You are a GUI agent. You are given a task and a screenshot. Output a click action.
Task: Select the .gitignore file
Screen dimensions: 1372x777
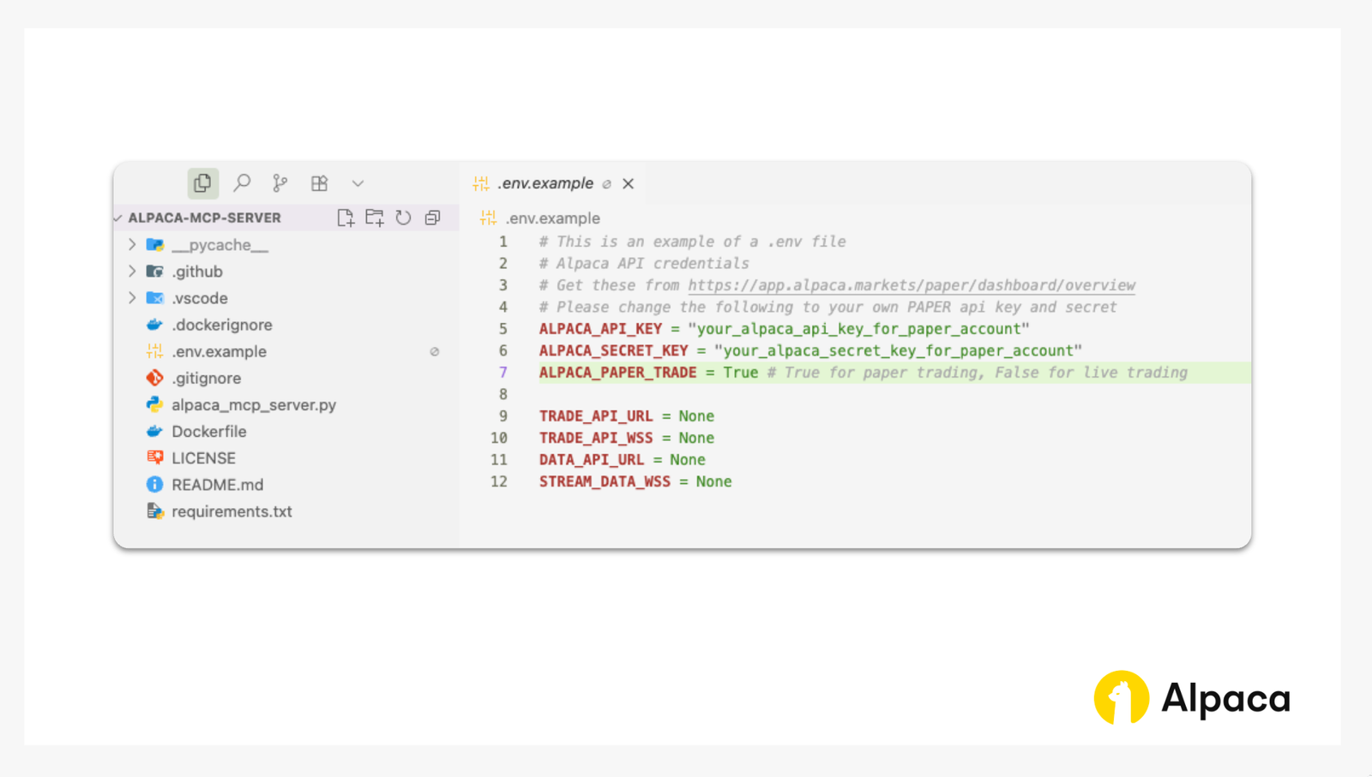coord(204,377)
